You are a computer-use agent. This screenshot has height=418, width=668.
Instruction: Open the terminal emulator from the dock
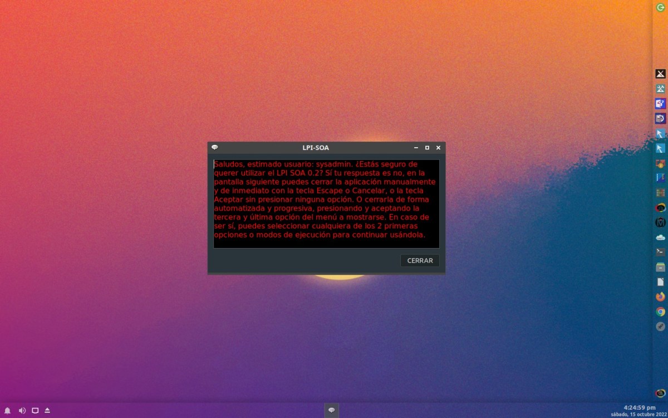pos(661,252)
